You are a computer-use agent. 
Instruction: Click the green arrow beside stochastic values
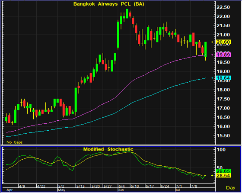212,175
